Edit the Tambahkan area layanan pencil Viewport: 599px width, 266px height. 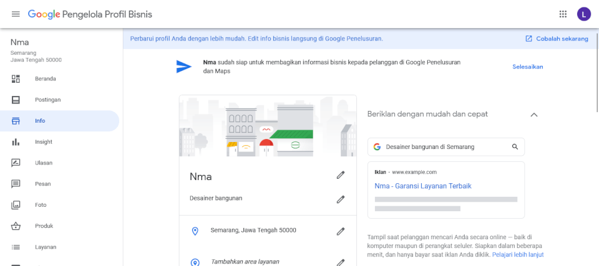[x=341, y=262]
